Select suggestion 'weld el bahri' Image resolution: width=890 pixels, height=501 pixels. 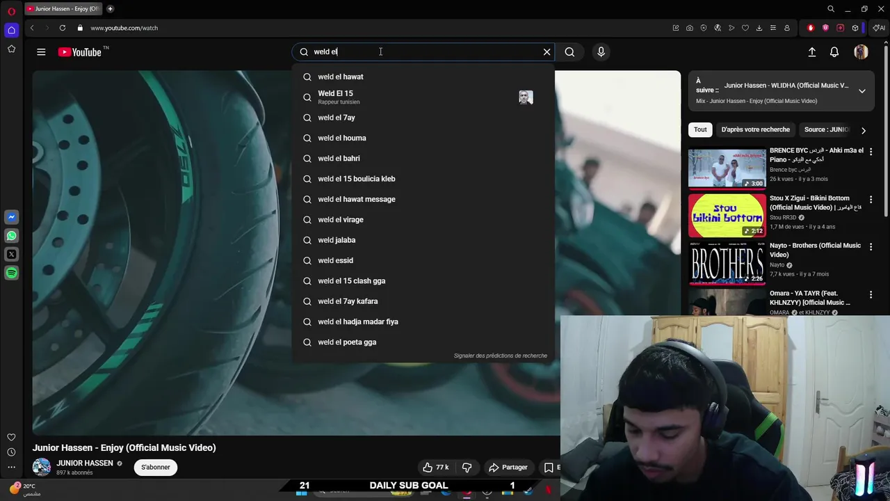[423, 158]
